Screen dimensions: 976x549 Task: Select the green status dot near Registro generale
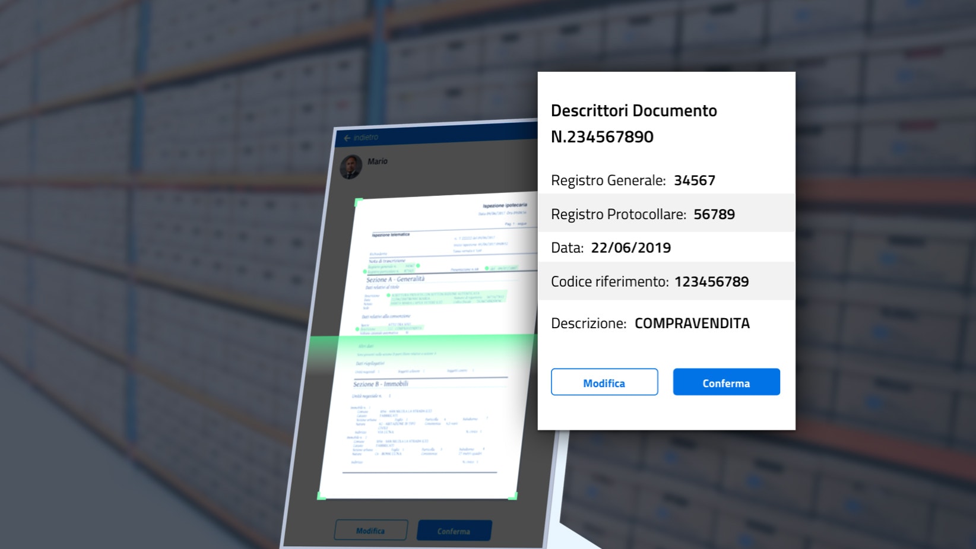417,265
